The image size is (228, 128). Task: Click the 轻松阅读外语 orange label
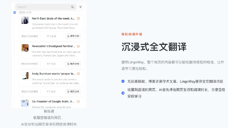pos(132,34)
